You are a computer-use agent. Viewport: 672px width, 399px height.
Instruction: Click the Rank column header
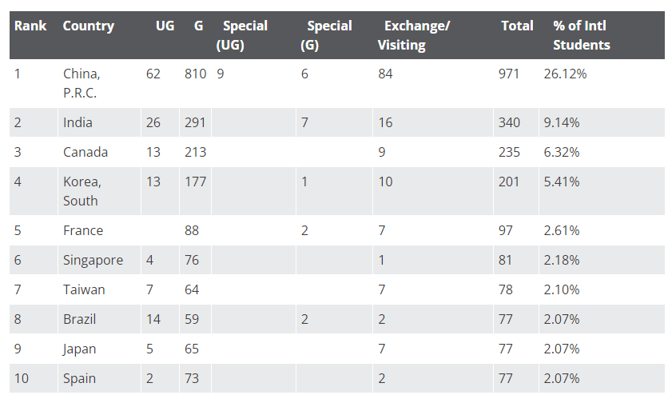30,26
